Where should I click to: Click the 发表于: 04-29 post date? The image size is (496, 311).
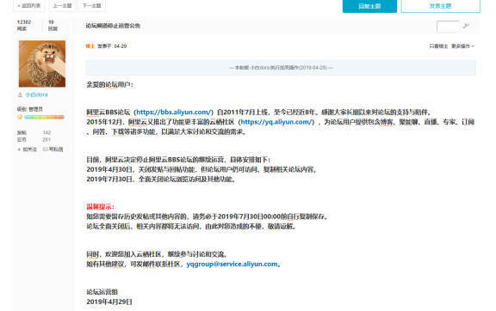pos(112,46)
